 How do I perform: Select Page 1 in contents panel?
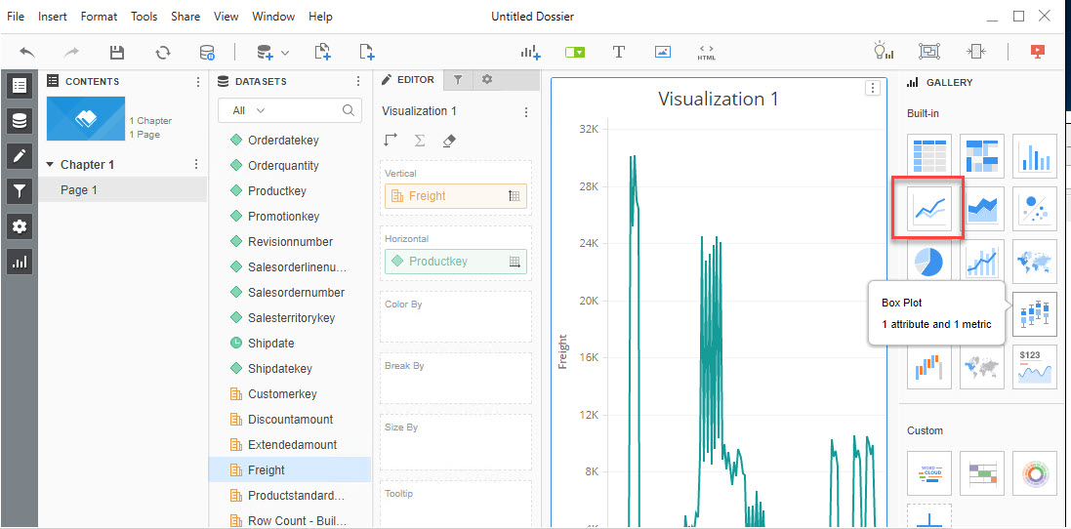pos(79,190)
